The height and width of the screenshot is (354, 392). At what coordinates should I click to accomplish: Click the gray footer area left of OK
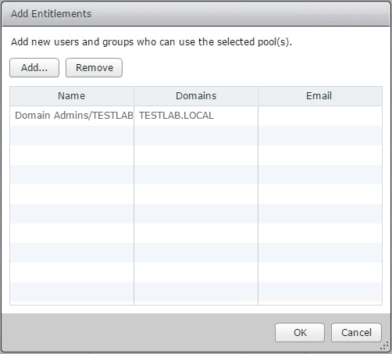[138, 332]
